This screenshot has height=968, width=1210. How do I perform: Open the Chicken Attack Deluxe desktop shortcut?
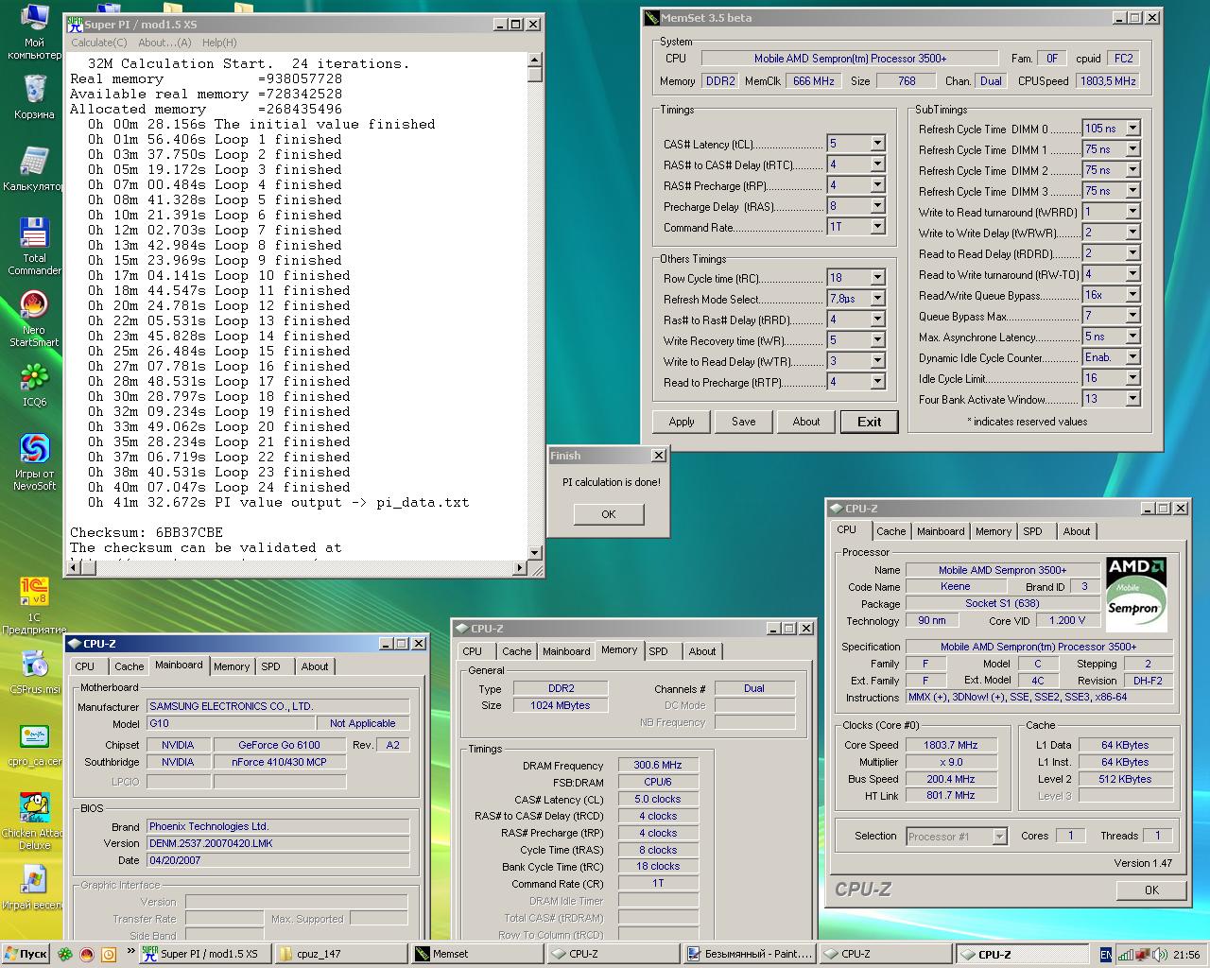(x=34, y=821)
